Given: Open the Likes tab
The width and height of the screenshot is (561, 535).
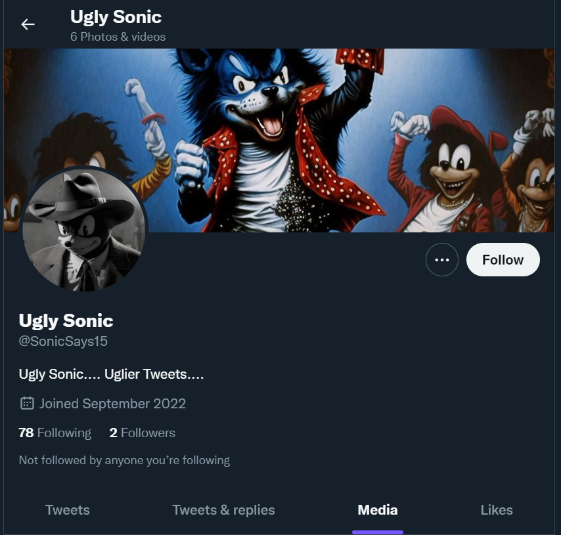Looking at the screenshot, I should coord(497,510).
